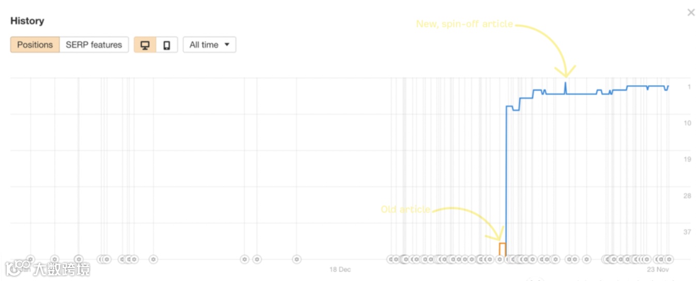Click the third gear marker from left
696x281 pixels.
[79, 259]
